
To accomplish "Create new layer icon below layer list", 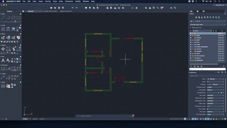I will pyautogui.click(x=191, y=66).
